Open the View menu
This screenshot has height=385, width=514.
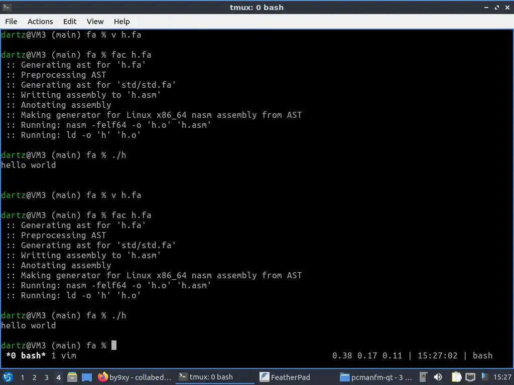[x=95, y=22]
